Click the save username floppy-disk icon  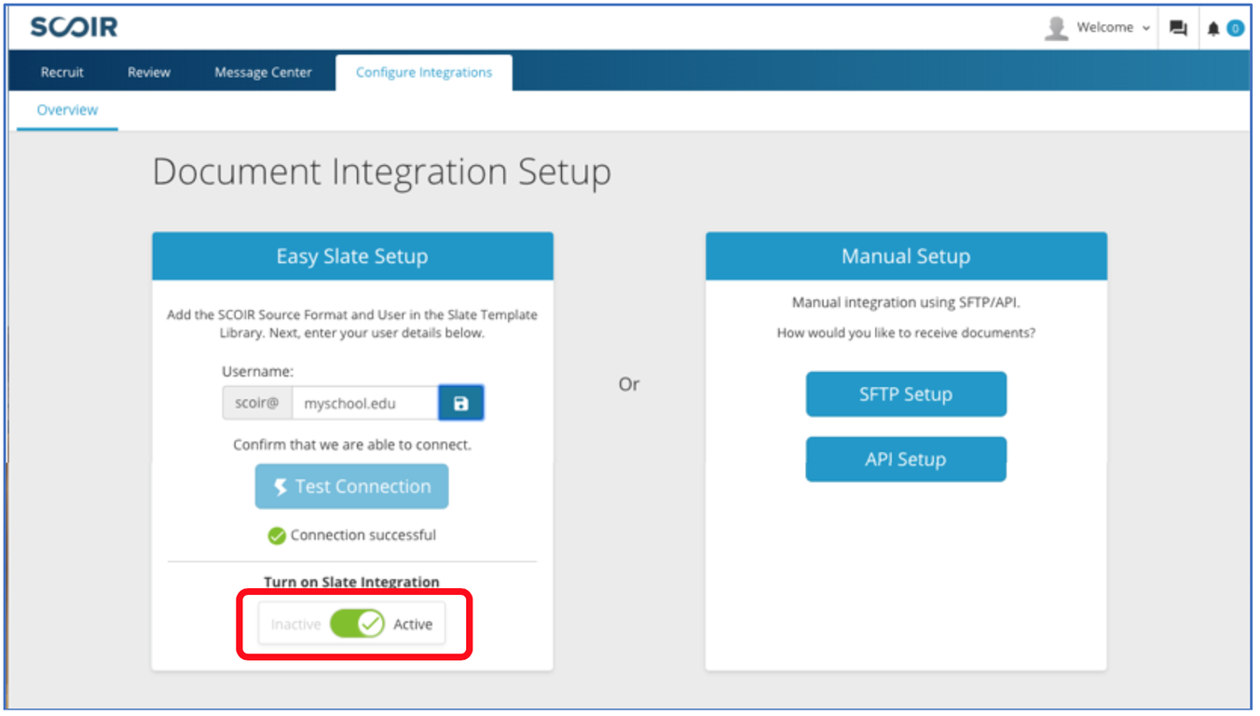click(460, 403)
